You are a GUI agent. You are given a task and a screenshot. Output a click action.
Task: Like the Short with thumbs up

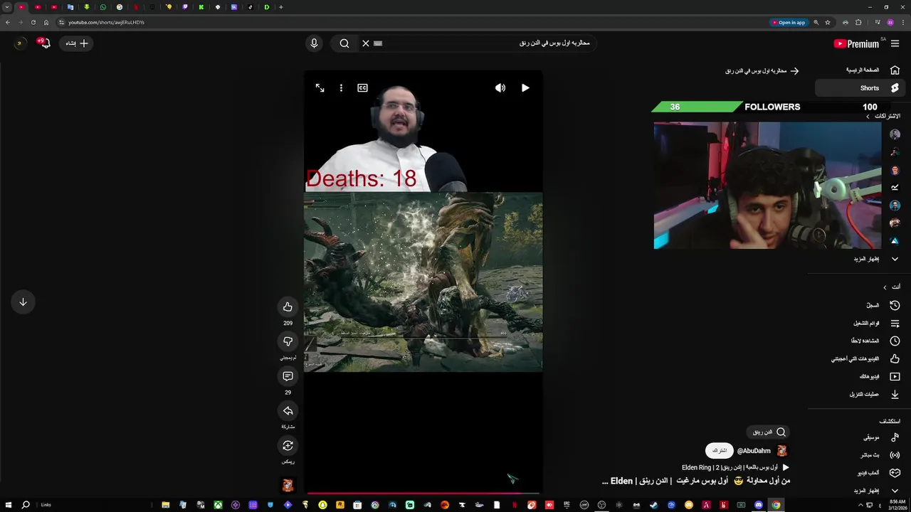288,307
